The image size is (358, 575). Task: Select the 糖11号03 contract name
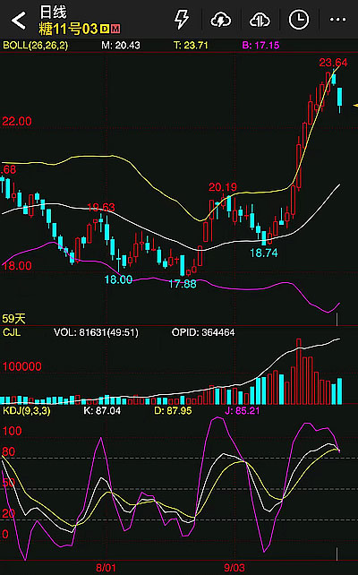69,29
